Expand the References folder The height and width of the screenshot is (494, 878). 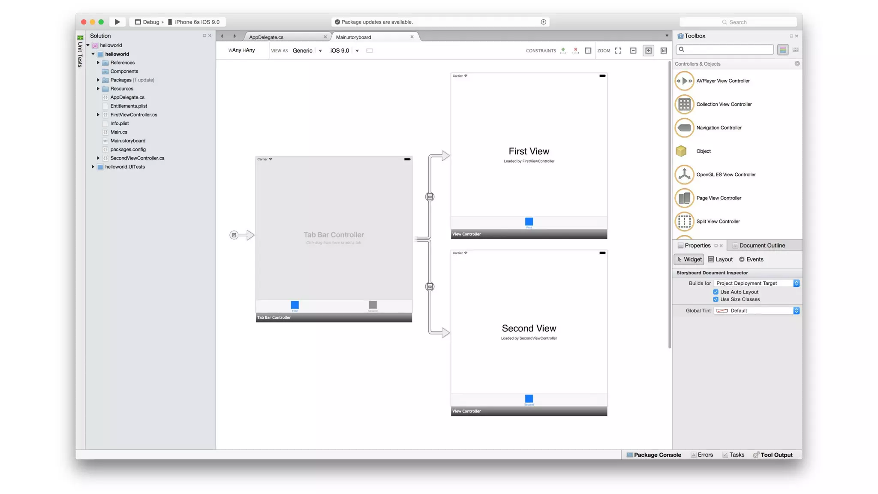tap(98, 63)
